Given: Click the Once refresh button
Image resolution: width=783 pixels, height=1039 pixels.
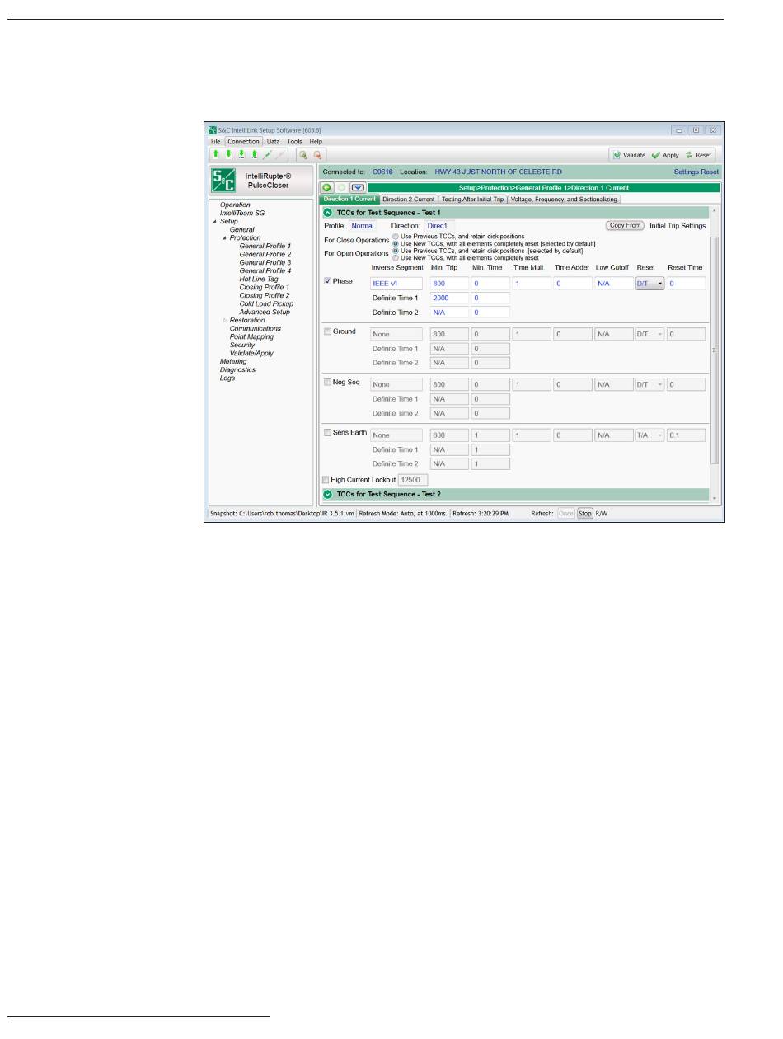Looking at the screenshot, I should 566,513.
